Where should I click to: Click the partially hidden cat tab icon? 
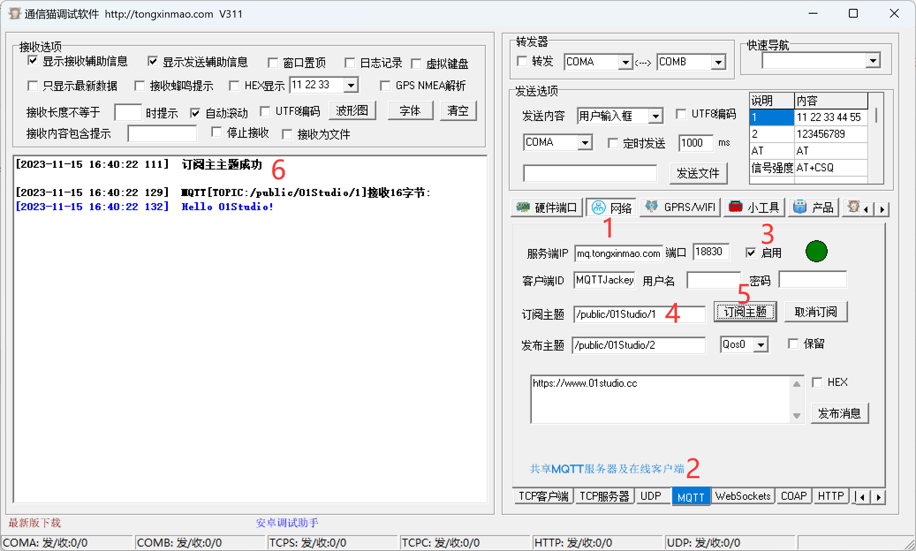(853, 207)
